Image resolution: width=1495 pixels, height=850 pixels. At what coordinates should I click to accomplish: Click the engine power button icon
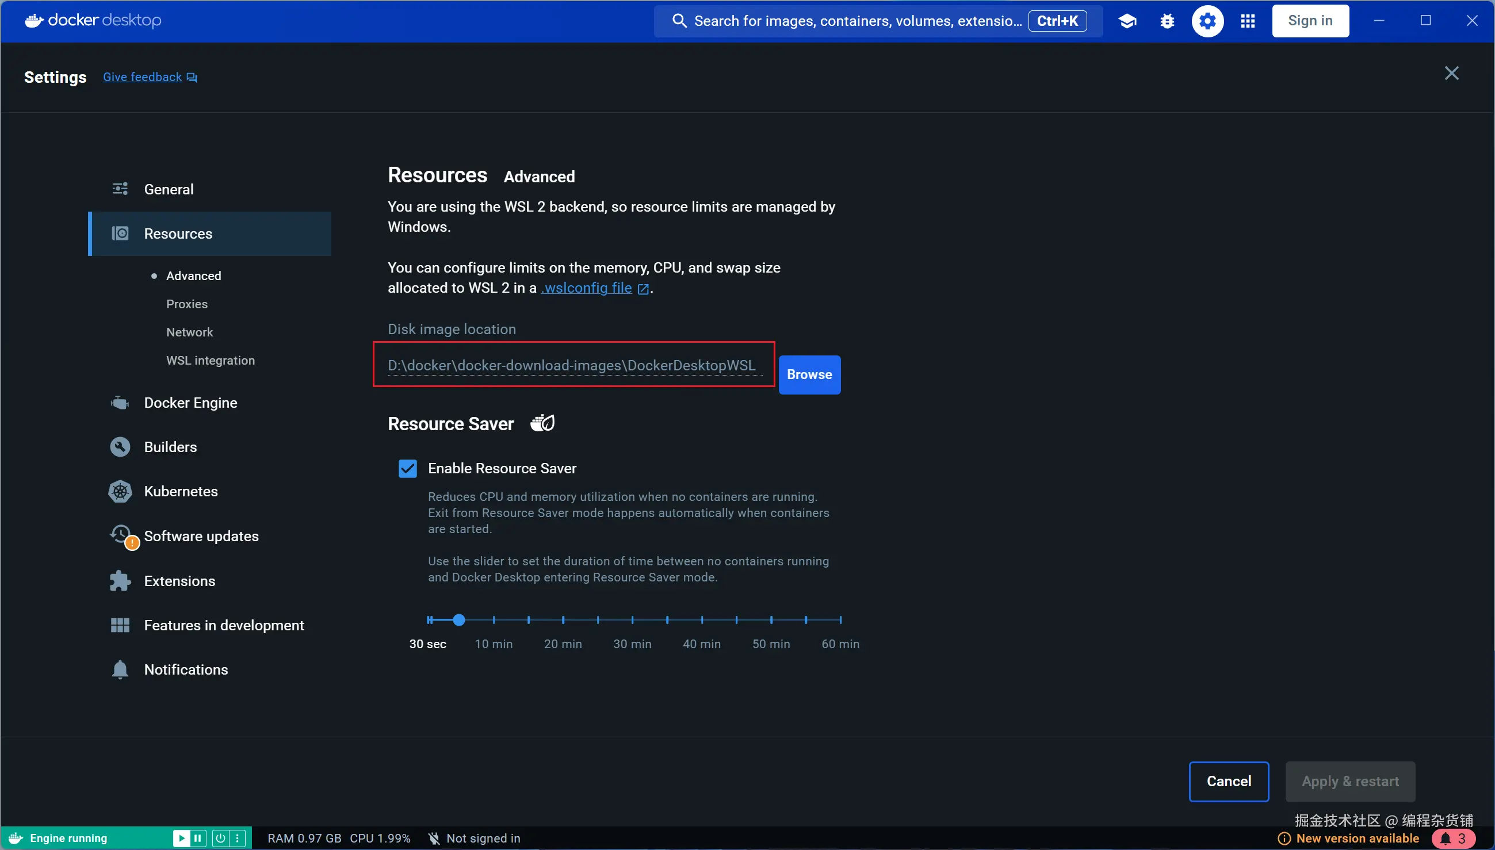[x=220, y=838]
